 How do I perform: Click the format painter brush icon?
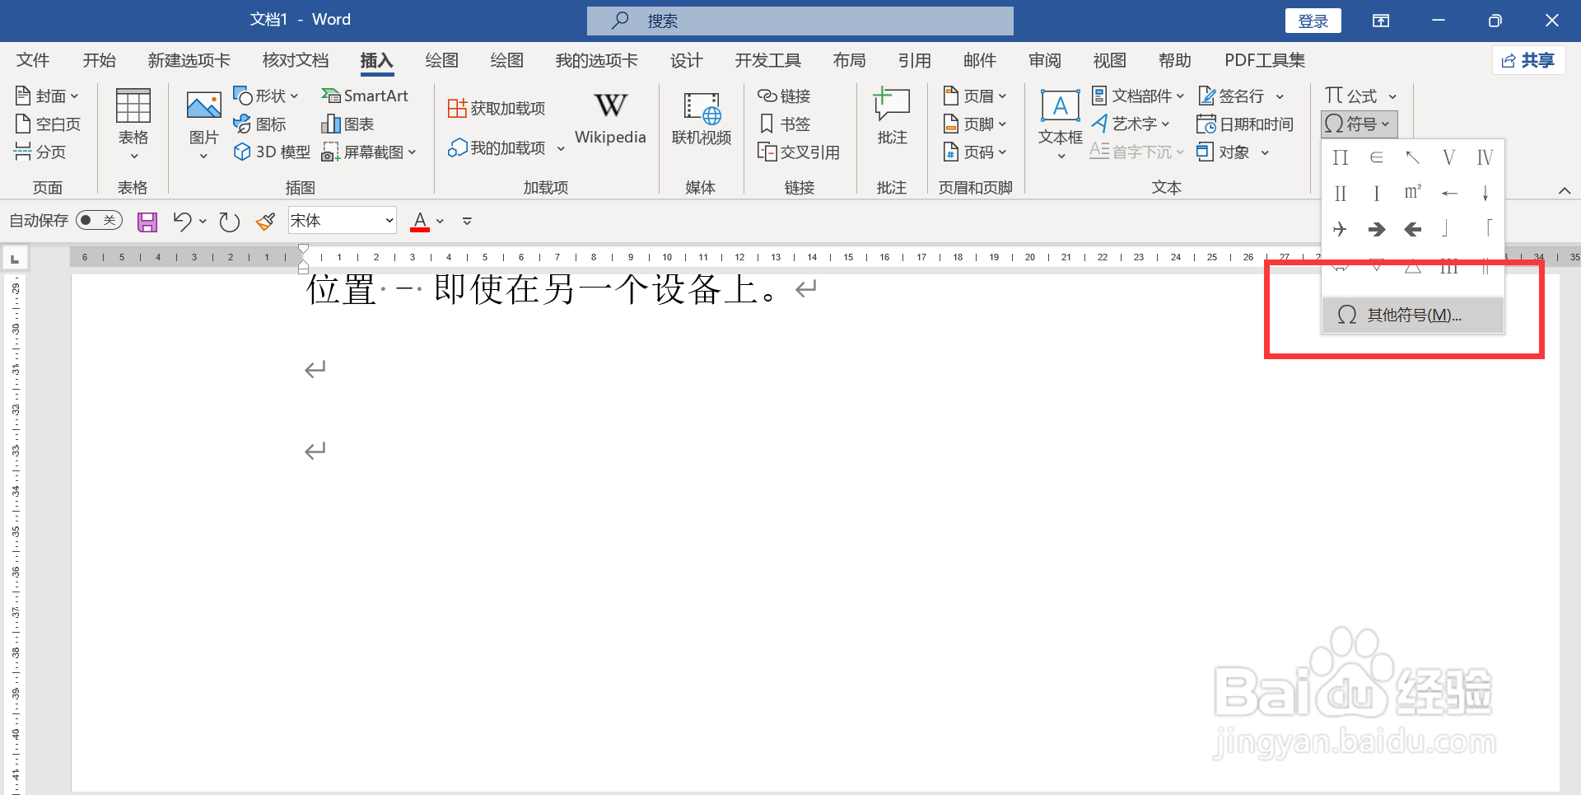pyautogui.click(x=265, y=222)
